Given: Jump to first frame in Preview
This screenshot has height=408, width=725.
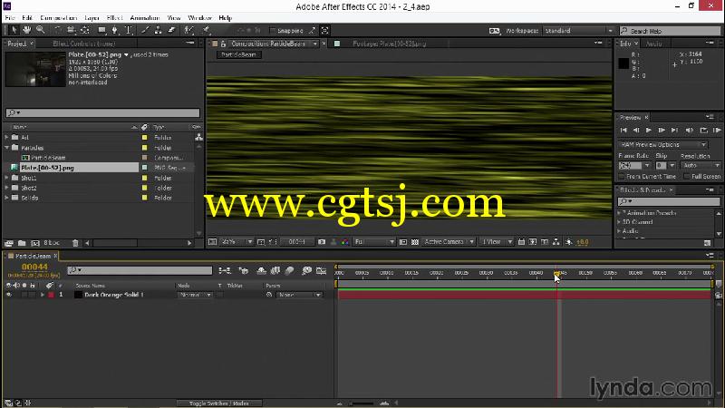Looking at the screenshot, I should pos(623,131).
